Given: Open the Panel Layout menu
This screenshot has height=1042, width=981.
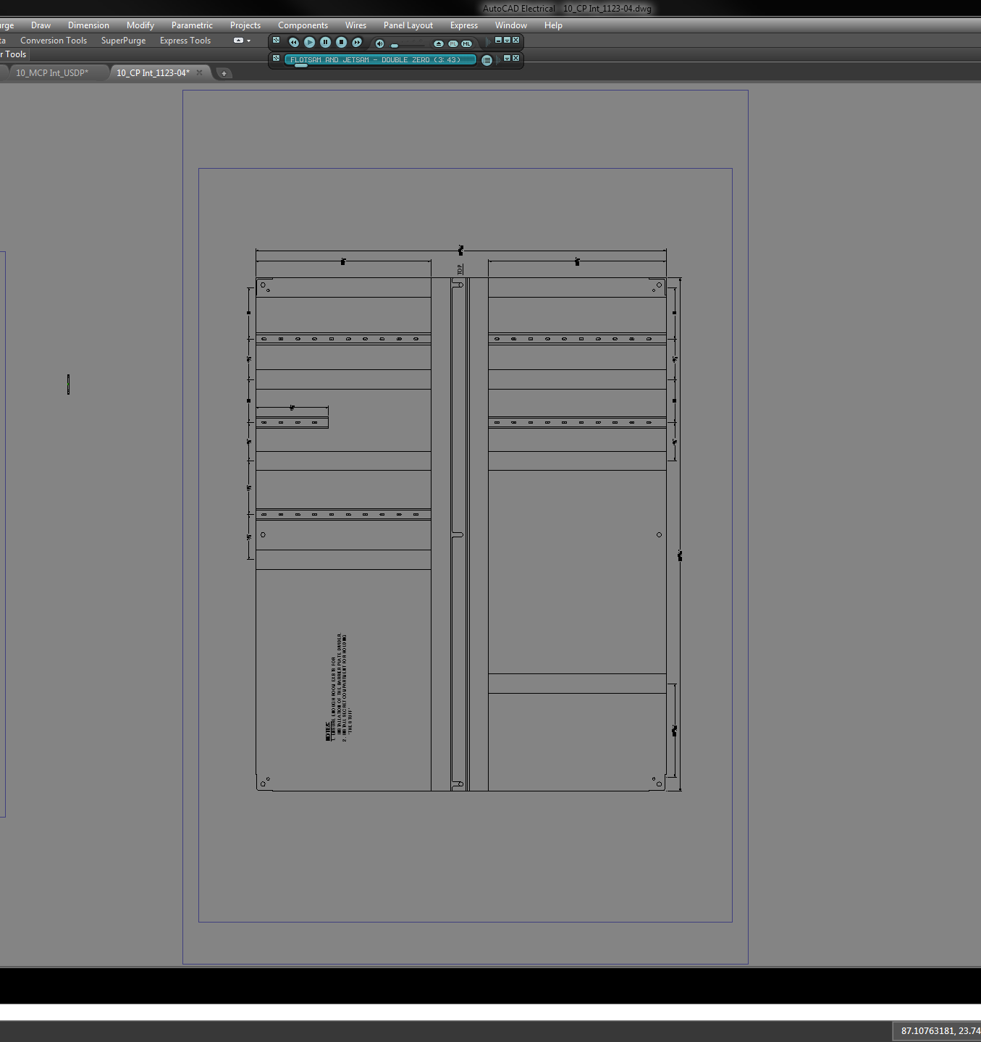Looking at the screenshot, I should pyautogui.click(x=408, y=25).
